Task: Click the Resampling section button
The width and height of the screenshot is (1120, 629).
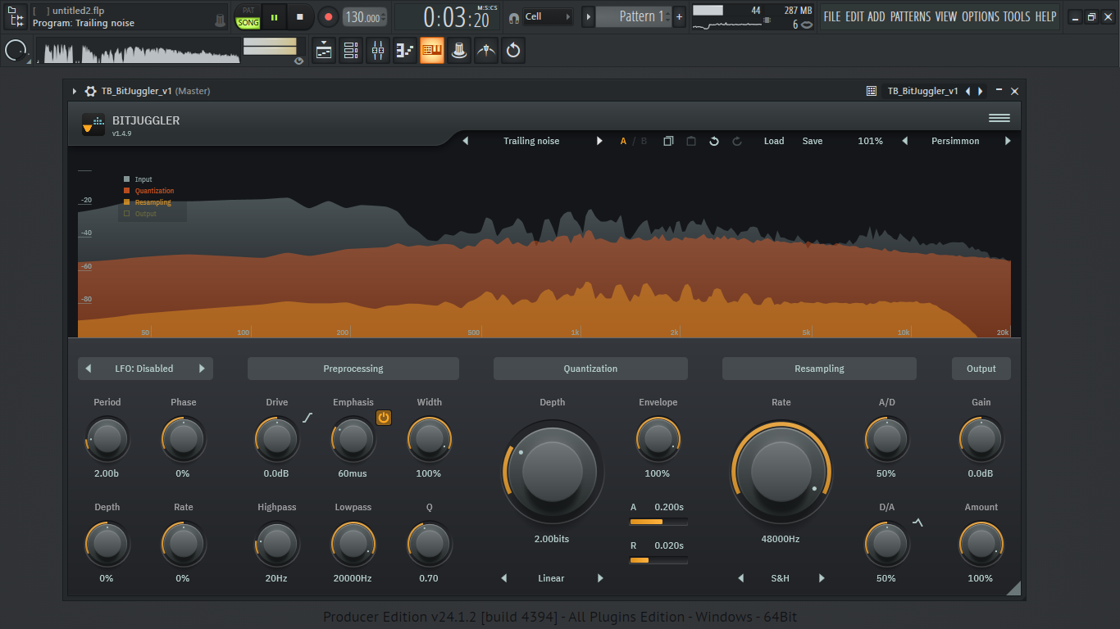Action: click(819, 369)
